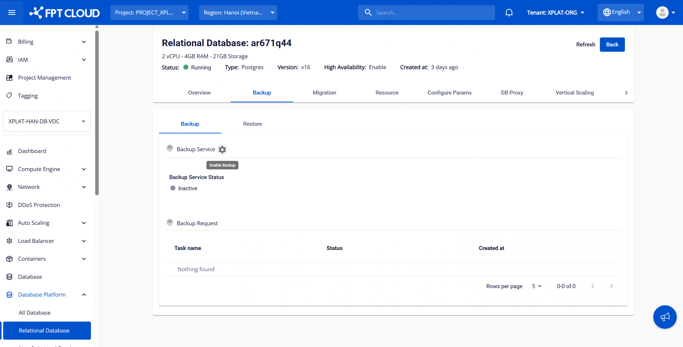
Task: Open the hamburger menu icon
Action: [12, 13]
